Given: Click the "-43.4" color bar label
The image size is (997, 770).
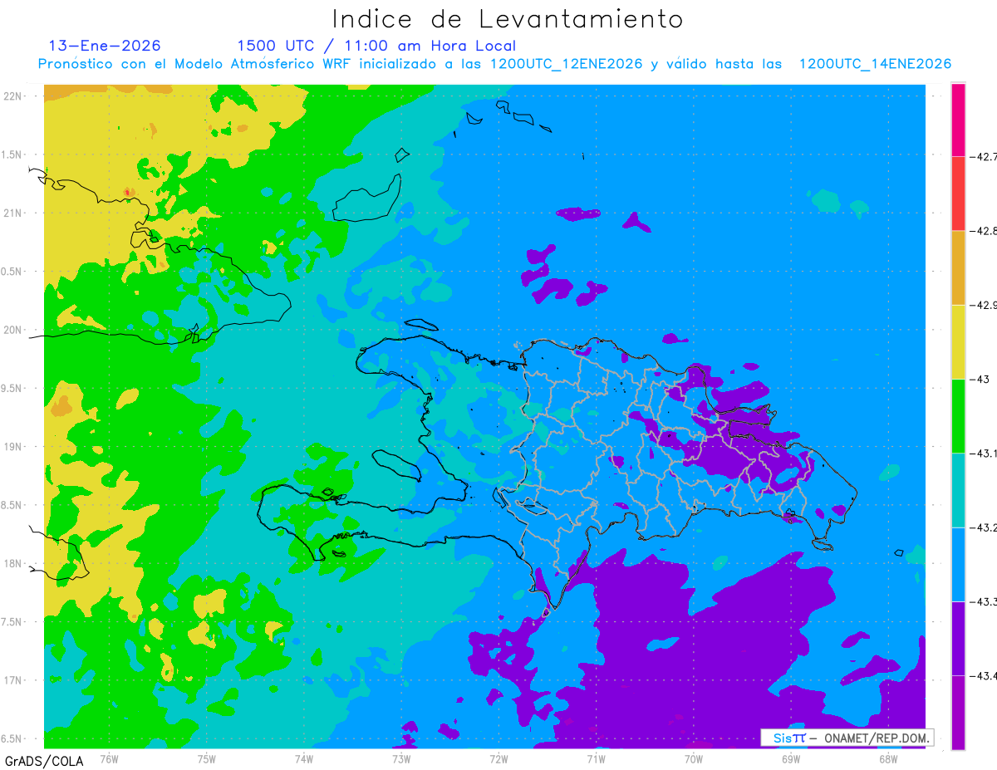Looking at the screenshot, I should click(983, 675).
